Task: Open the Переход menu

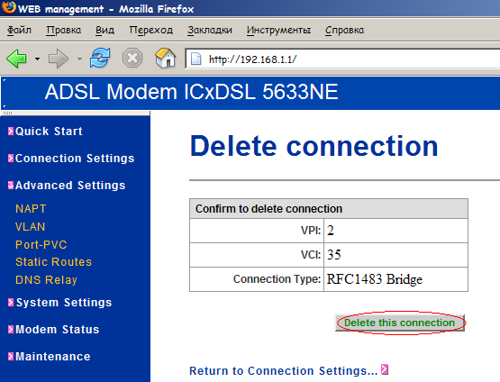Action: (x=150, y=30)
